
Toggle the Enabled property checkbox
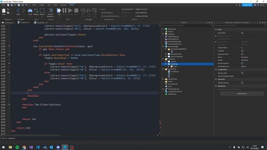point(242,51)
